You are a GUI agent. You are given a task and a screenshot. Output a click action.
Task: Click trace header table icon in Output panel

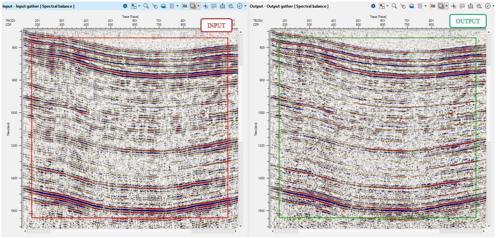click(433, 6)
